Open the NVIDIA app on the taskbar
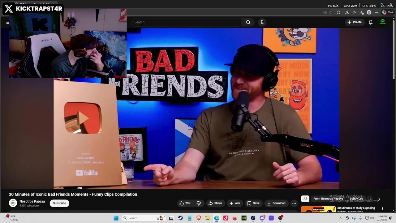This screenshot has height=223, width=396. (244, 218)
